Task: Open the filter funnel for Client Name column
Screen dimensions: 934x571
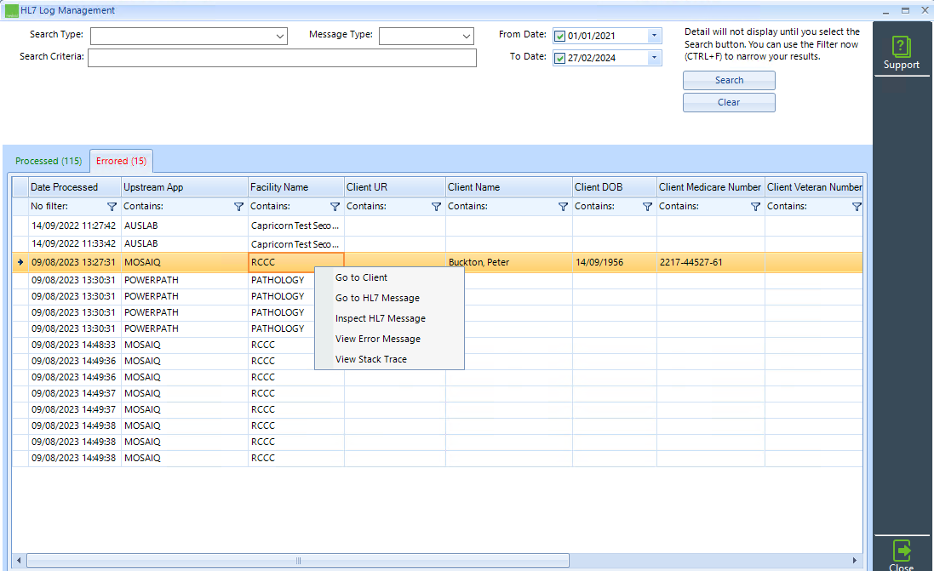Action: (x=563, y=206)
